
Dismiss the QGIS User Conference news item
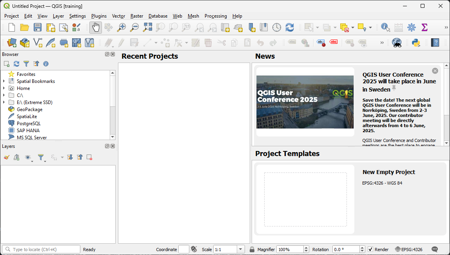pos(435,71)
